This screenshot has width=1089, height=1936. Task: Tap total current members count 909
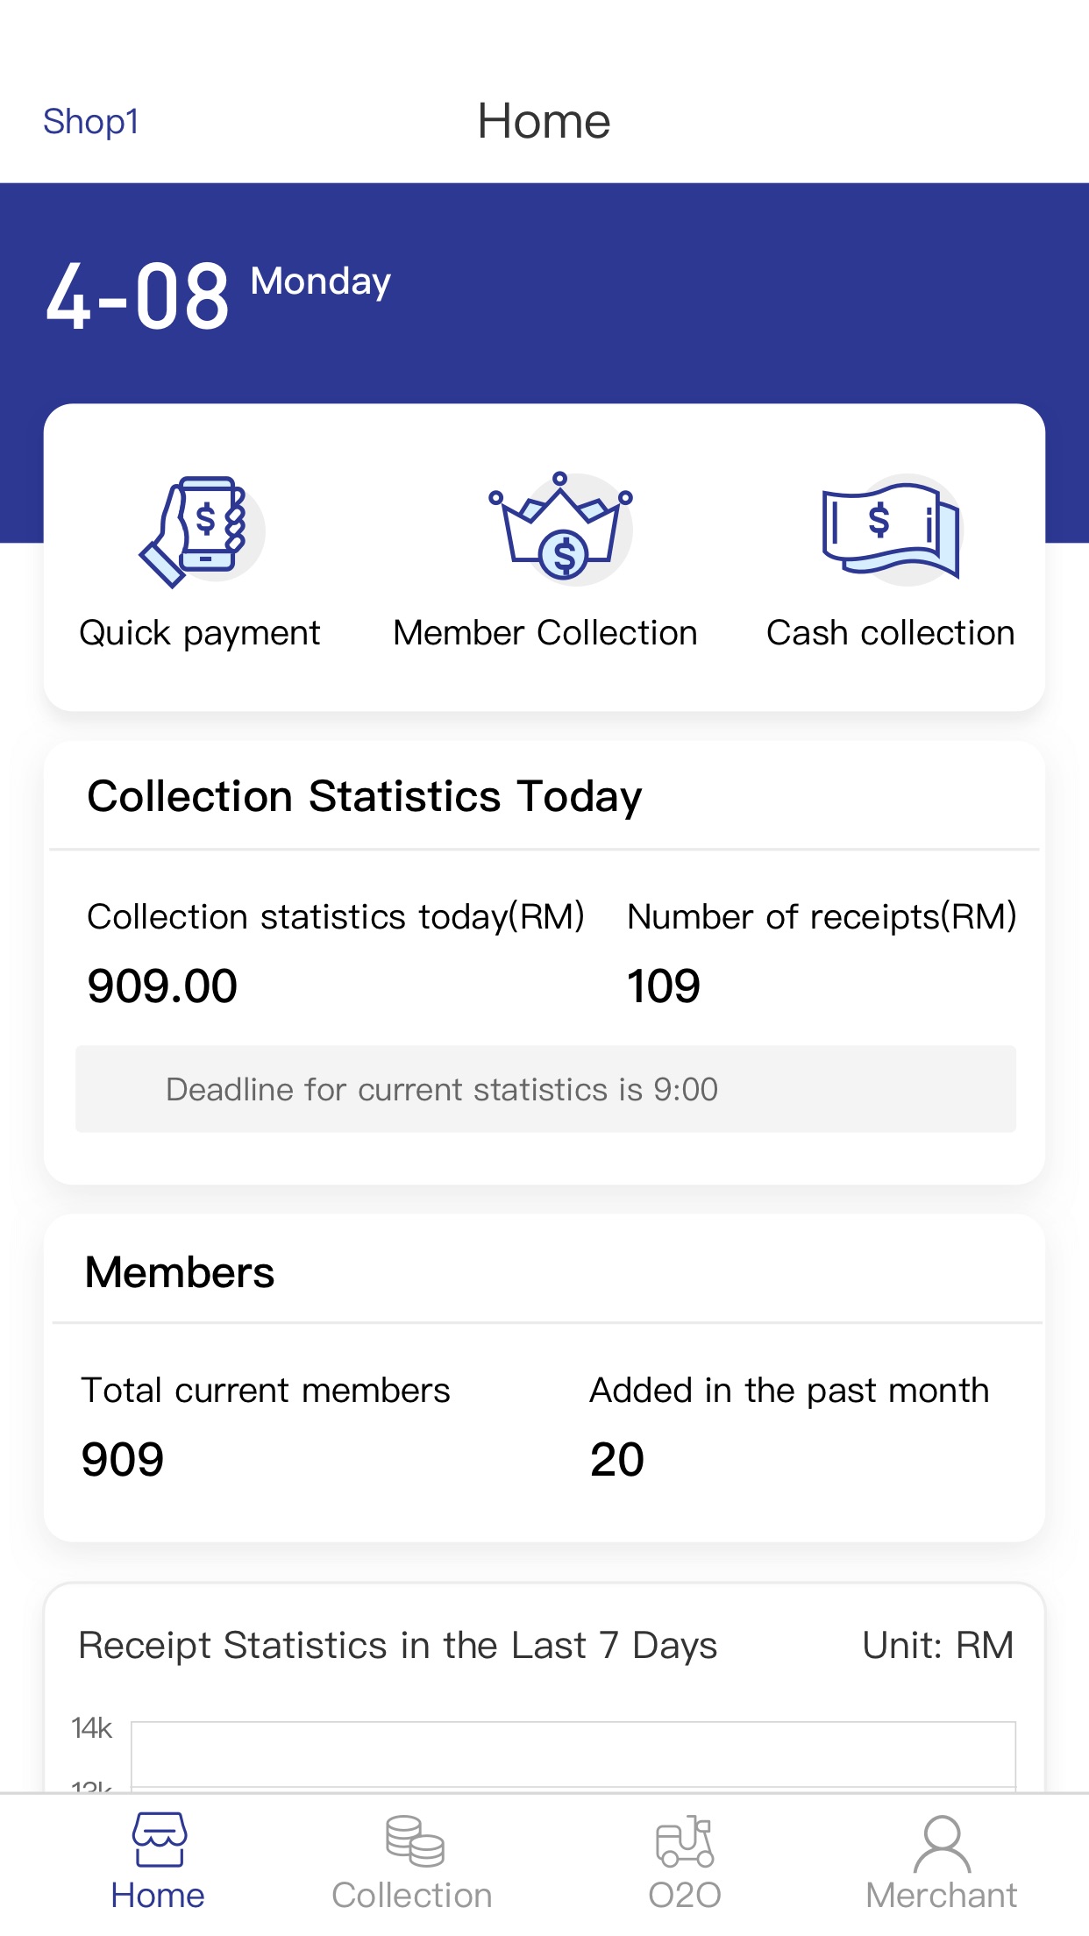(123, 1460)
